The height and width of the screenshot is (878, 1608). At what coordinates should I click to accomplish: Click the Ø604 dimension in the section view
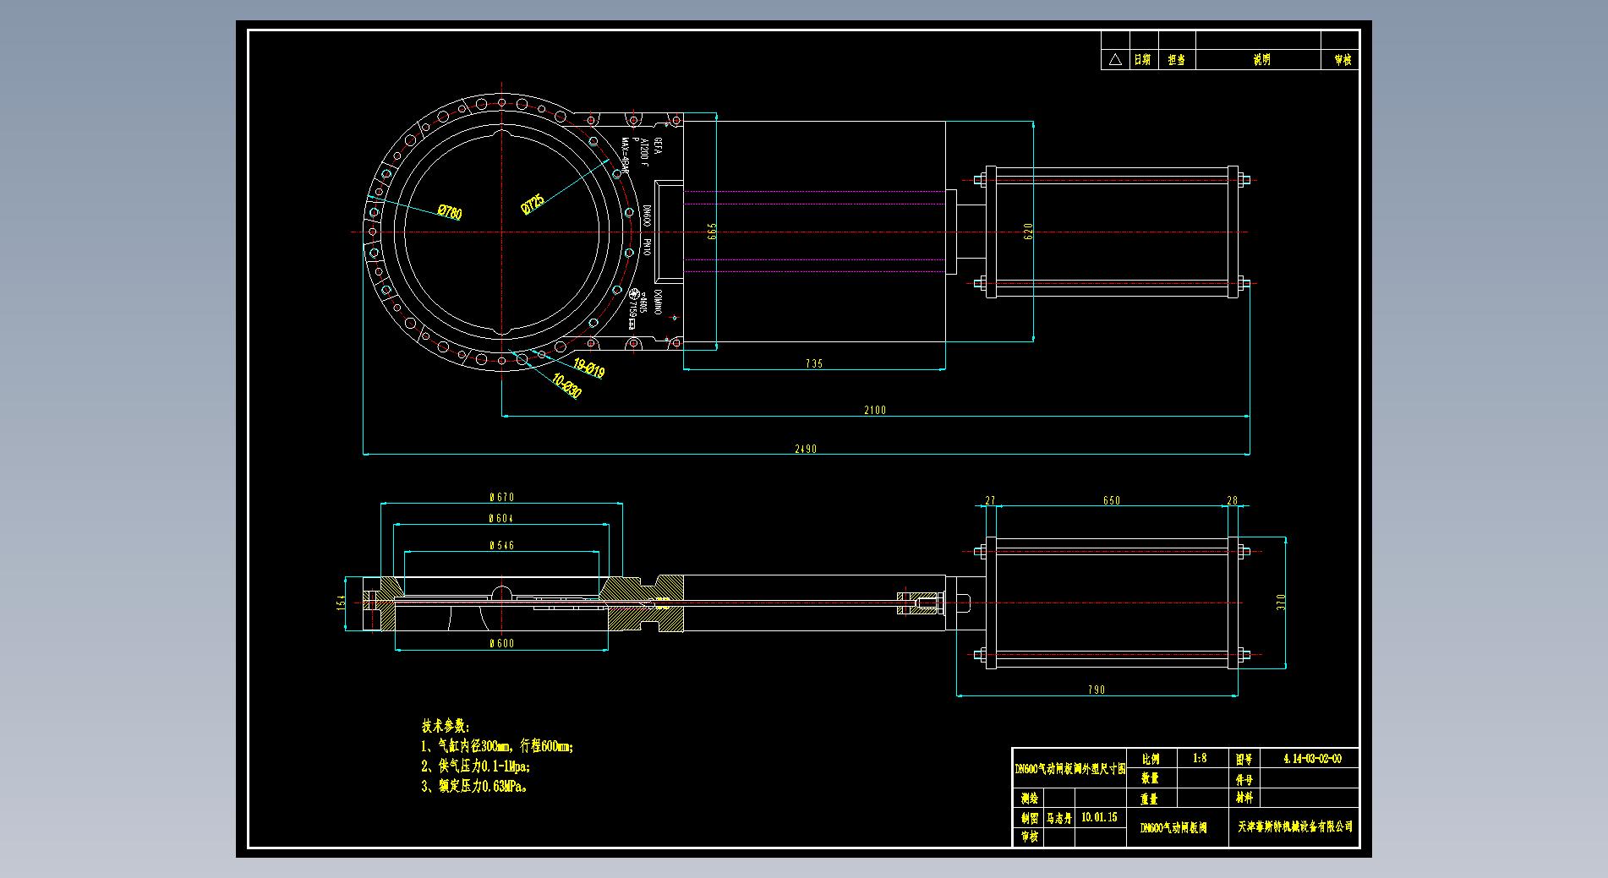click(x=501, y=518)
